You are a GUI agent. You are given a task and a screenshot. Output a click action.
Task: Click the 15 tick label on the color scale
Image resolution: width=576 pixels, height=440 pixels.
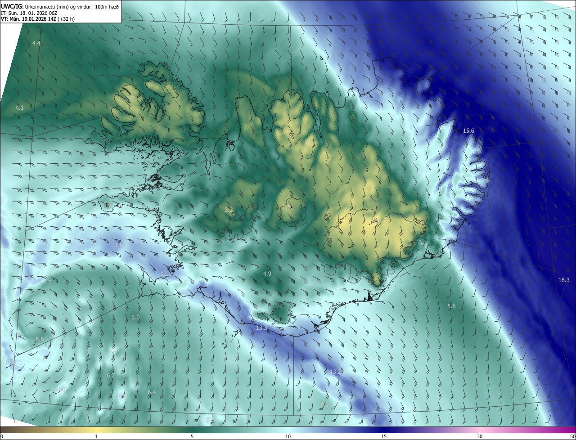pos(384,436)
